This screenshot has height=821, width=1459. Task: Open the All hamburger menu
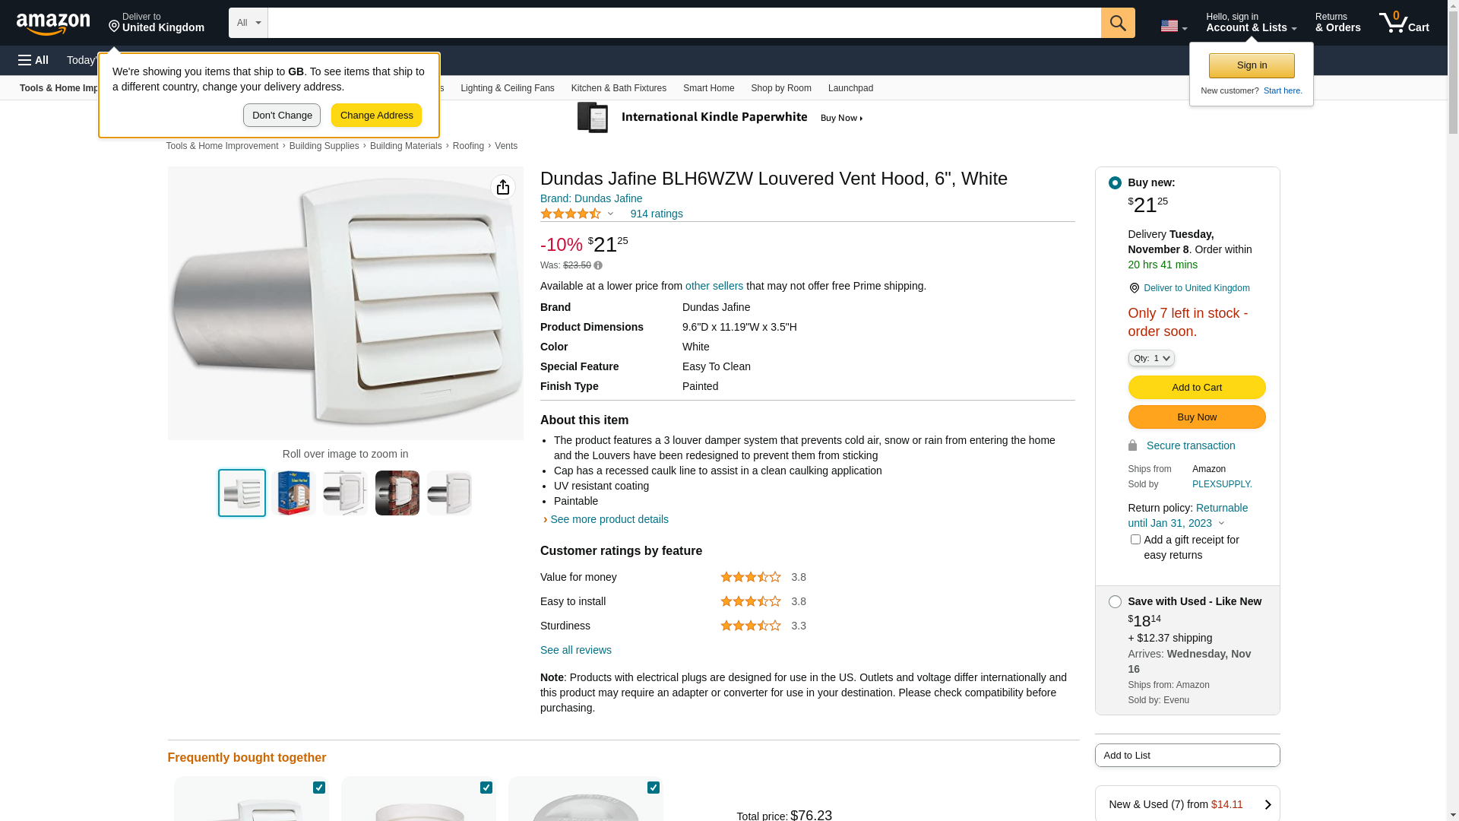[33, 60]
